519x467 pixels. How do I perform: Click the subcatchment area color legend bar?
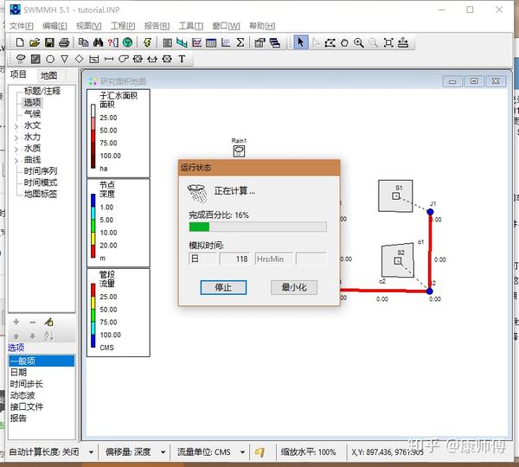pyautogui.click(x=93, y=137)
